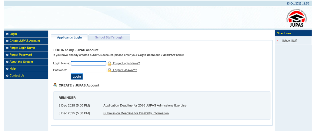Click the lock icon beside Forget Password
This screenshot has height=131, width=317.
click(109, 70)
